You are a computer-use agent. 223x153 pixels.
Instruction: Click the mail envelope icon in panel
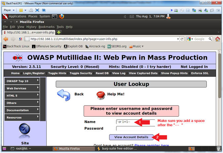coord(132,16)
